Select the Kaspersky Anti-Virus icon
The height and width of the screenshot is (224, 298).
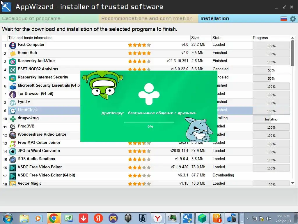(x=13, y=62)
